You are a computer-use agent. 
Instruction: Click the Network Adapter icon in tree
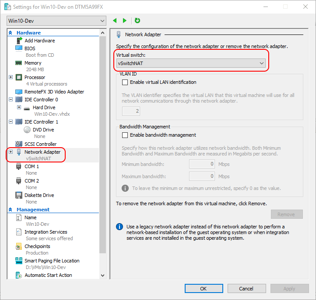[19, 152]
